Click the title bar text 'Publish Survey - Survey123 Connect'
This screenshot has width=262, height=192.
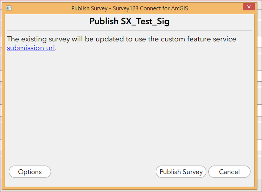coord(129,8)
